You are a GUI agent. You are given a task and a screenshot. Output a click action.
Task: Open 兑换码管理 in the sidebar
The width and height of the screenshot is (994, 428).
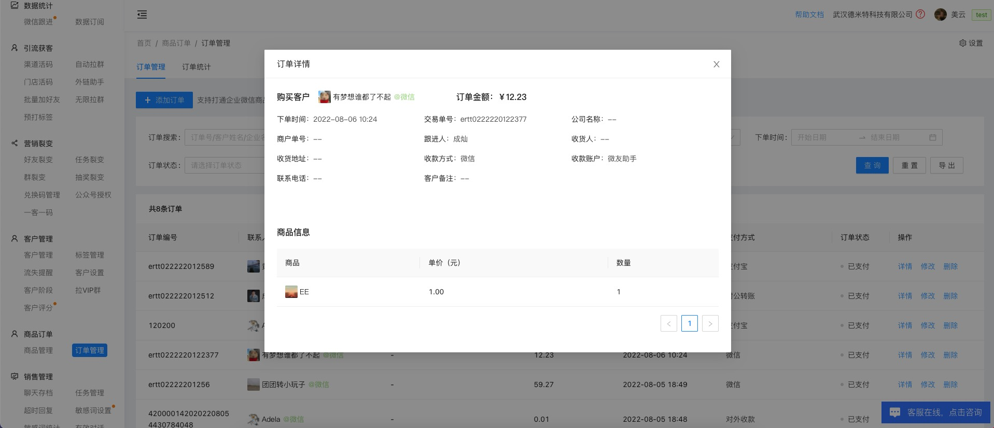(42, 195)
